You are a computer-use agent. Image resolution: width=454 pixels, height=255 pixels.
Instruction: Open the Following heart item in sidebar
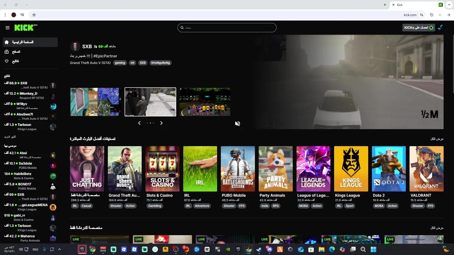coord(30,61)
